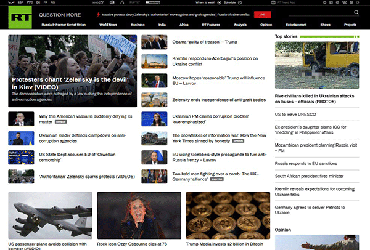
Task: Open 'The snowflakes of information war' article
Action: coord(219,138)
